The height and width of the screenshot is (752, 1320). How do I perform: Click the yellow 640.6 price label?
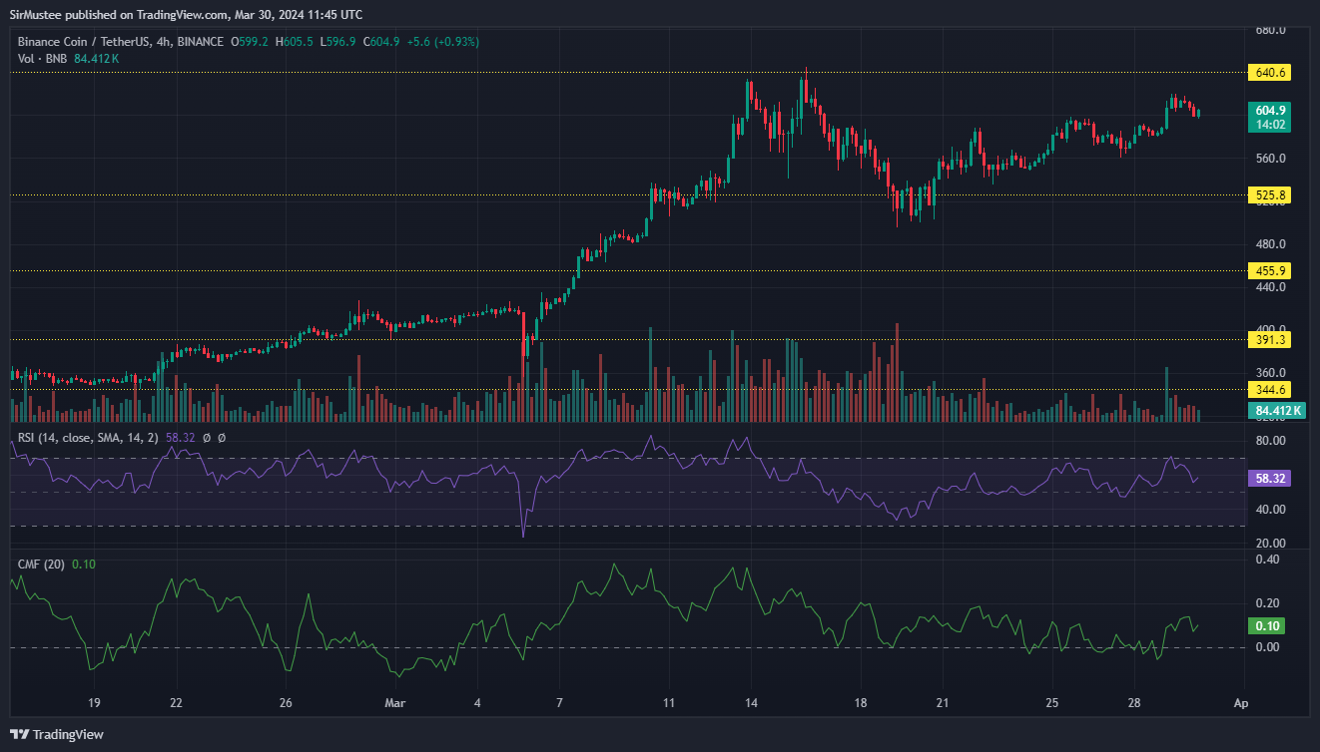1270,73
